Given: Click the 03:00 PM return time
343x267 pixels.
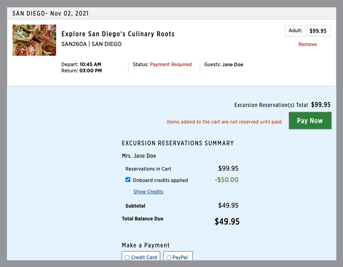Looking at the screenshot, I should pyautogui.click(x=91, y=71).
